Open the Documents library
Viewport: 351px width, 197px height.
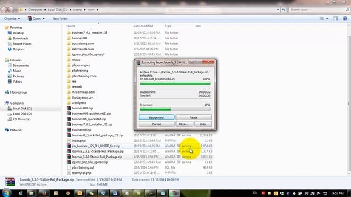coord(20,66)
